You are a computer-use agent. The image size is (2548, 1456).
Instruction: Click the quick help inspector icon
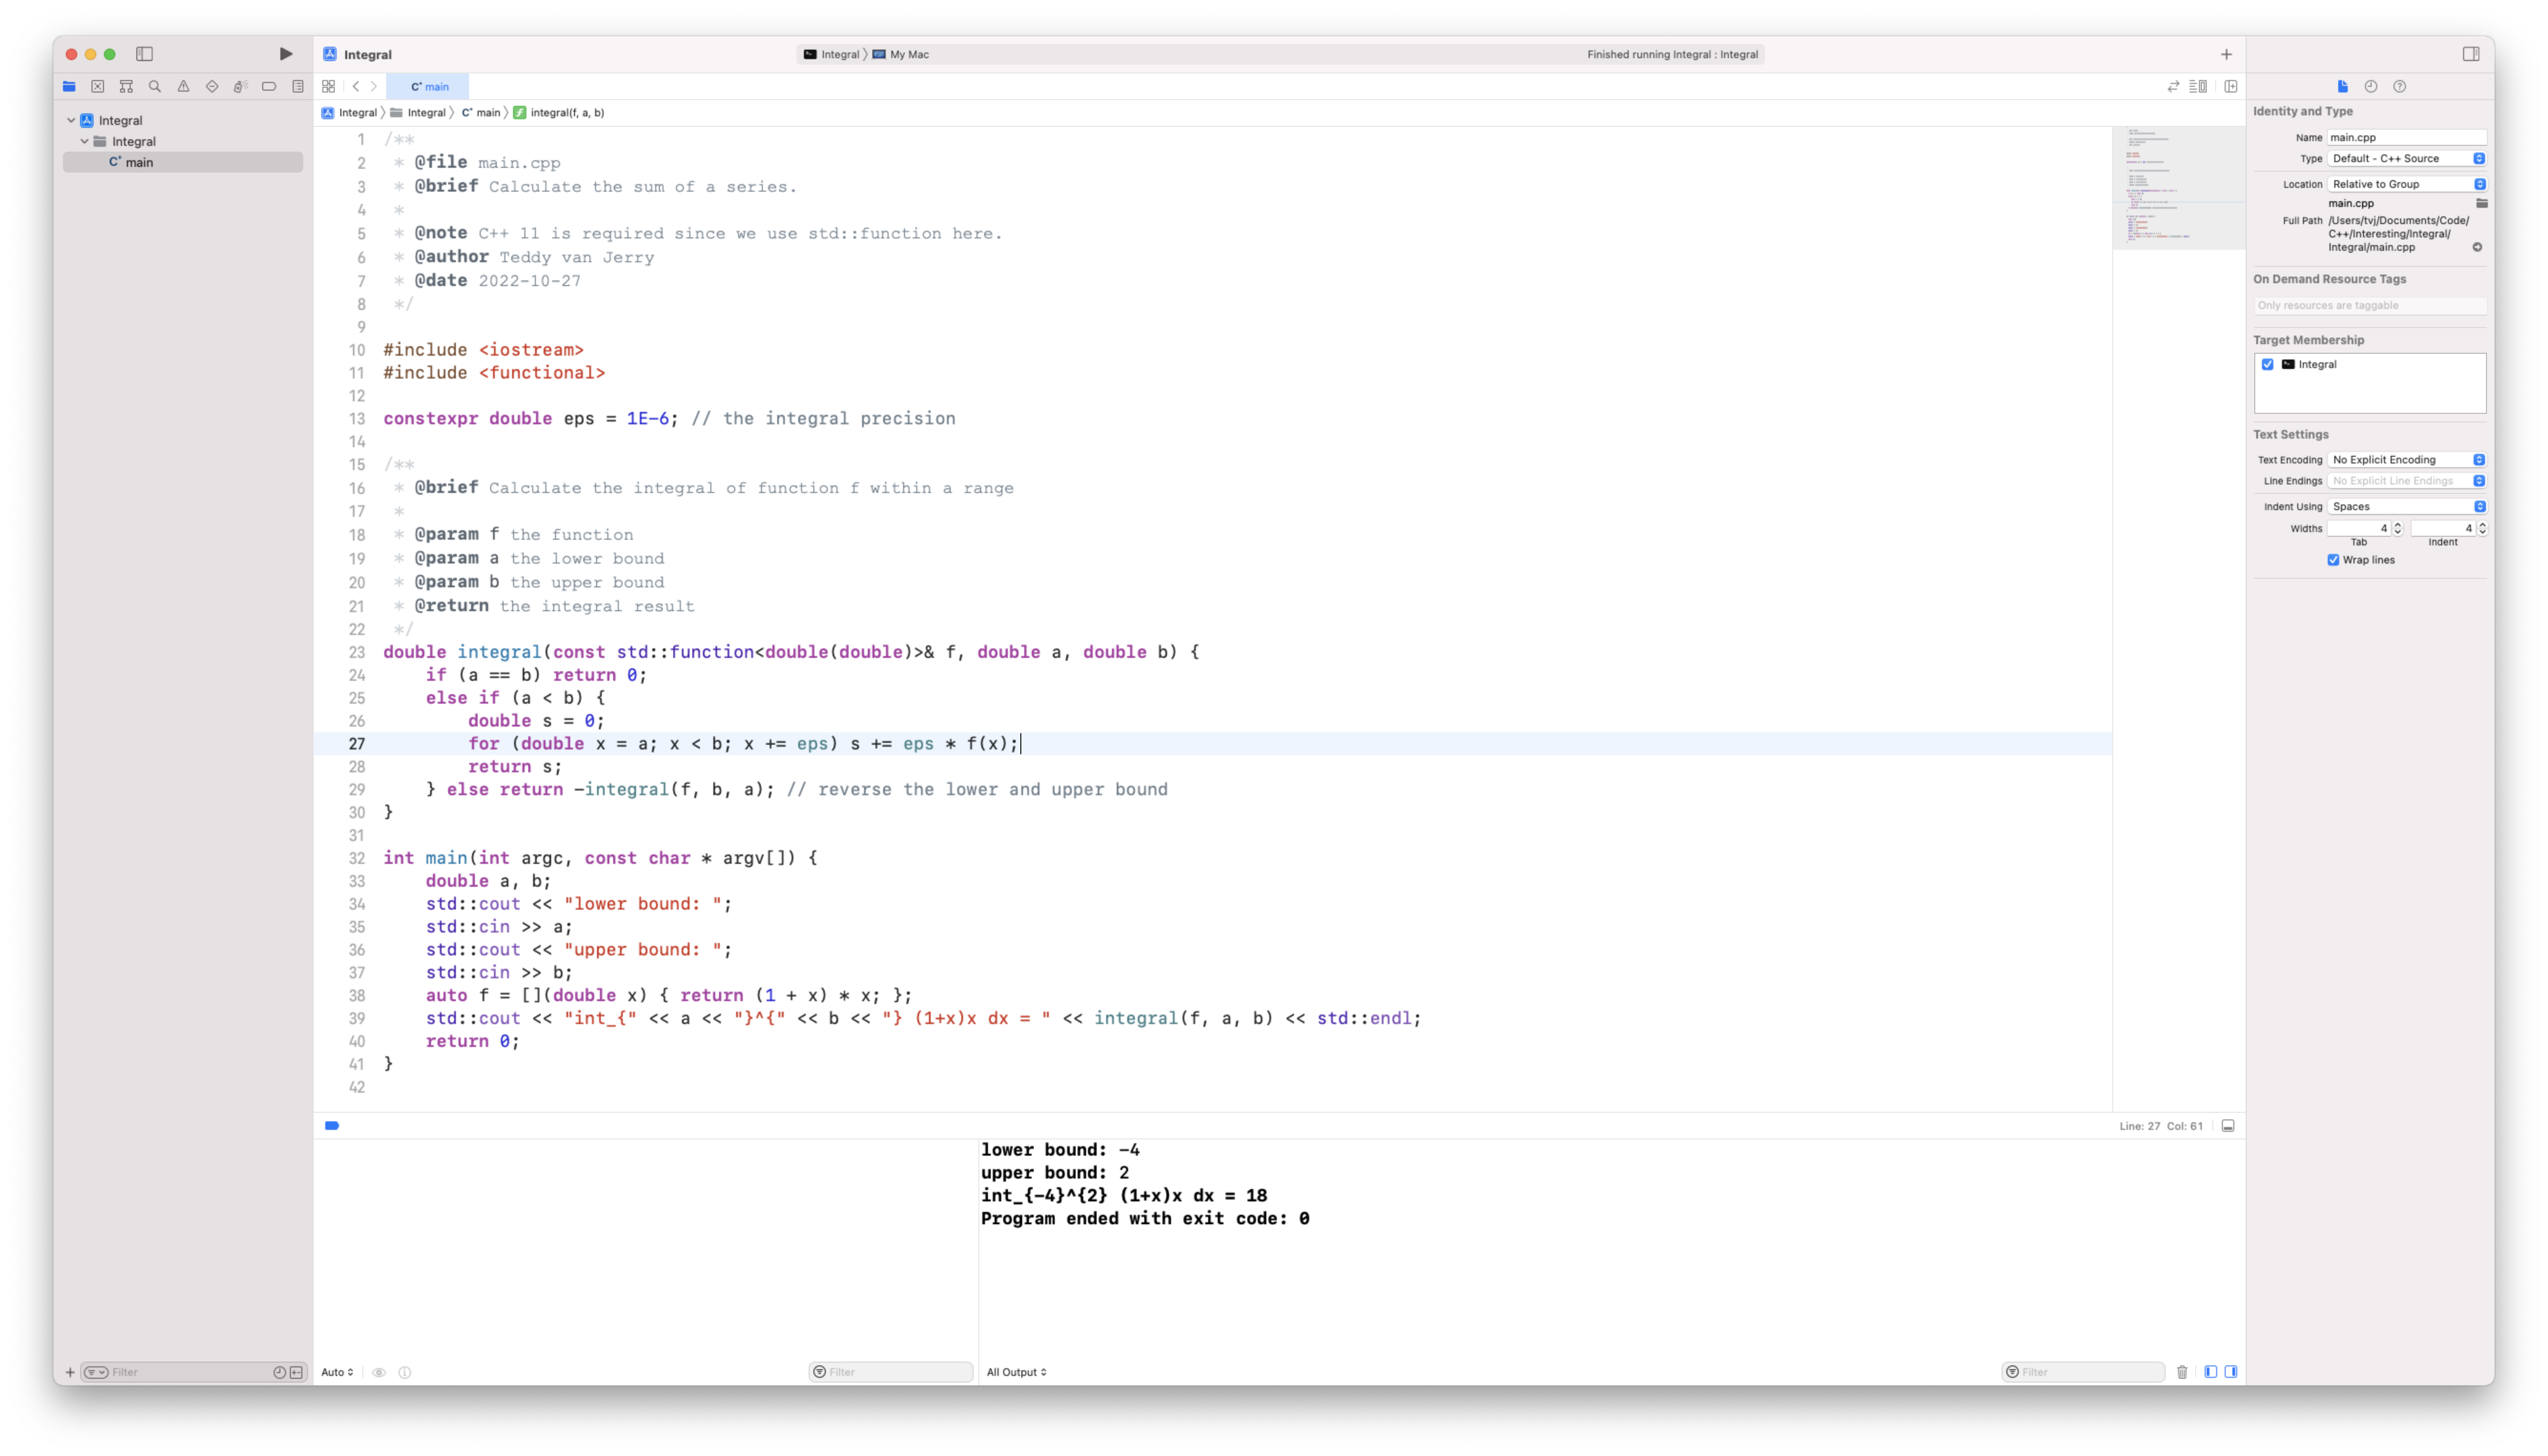(2399, 86)
